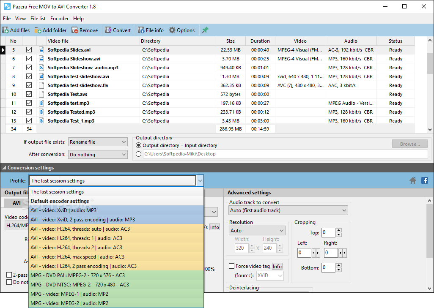Viewport: 434px width, 308px height.
Task: Click the cropping Right value field
Action: click(x=331, y=253)
